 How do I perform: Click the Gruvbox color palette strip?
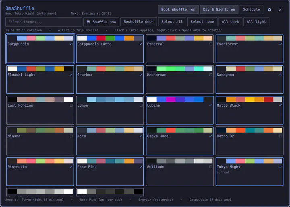110,69
